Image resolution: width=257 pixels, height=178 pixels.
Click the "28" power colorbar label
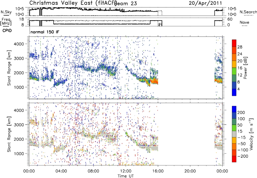(240, 47)
